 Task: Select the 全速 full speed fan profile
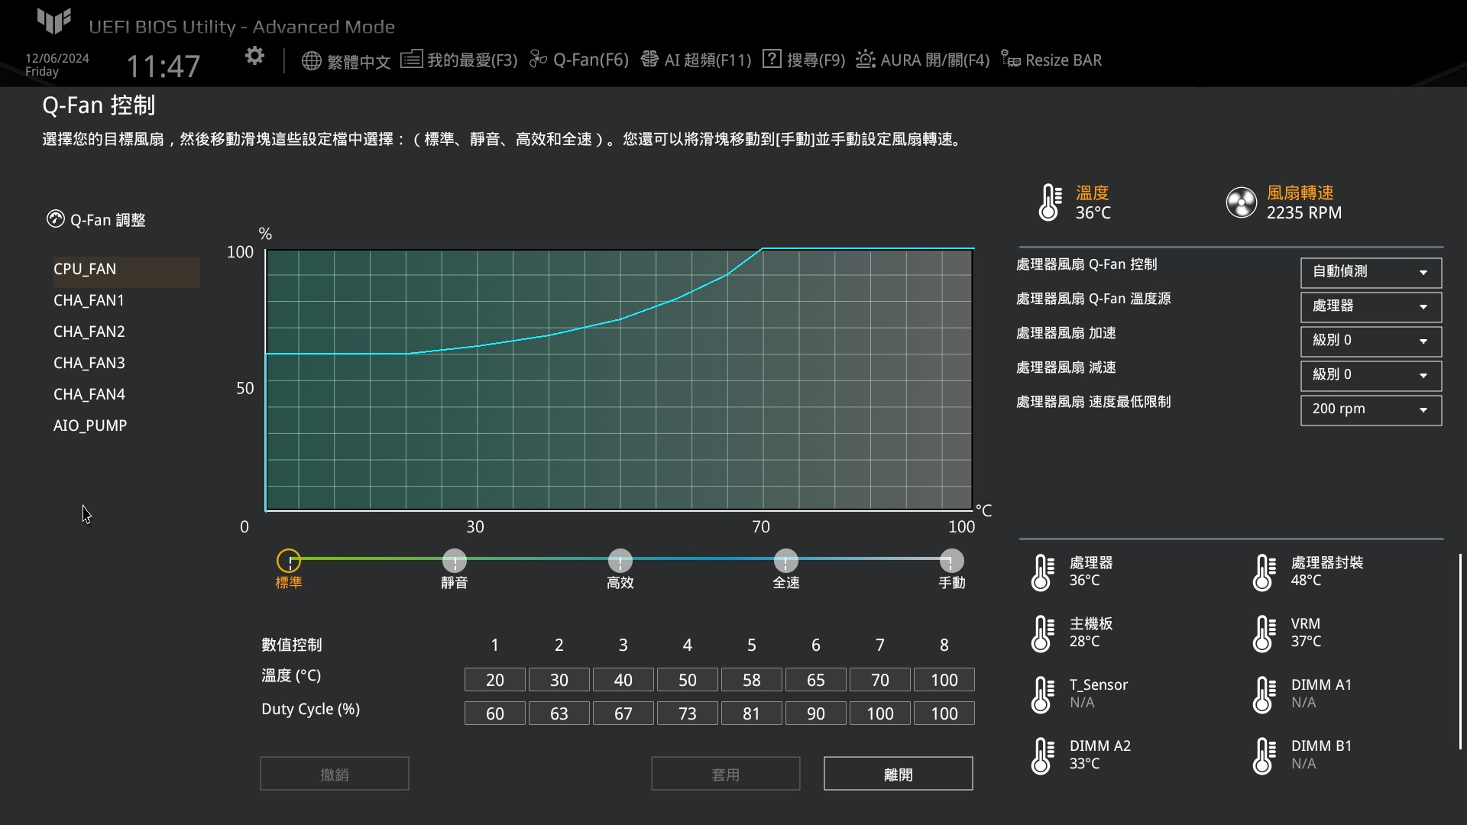(786, 560)
